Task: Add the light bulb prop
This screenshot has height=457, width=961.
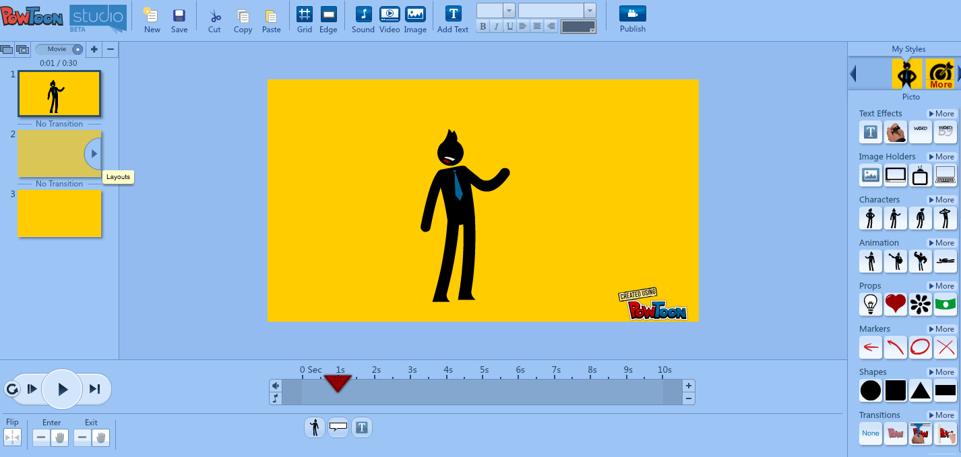Action: pyautogui.click(x=871, y=304)
